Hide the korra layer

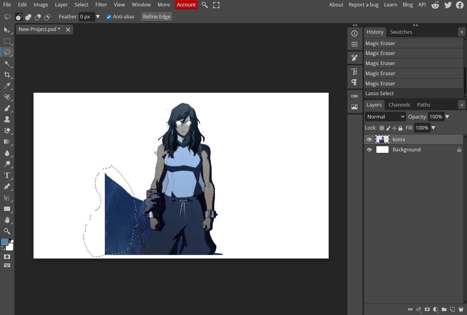pyautogui.click(x=369, y=139)
